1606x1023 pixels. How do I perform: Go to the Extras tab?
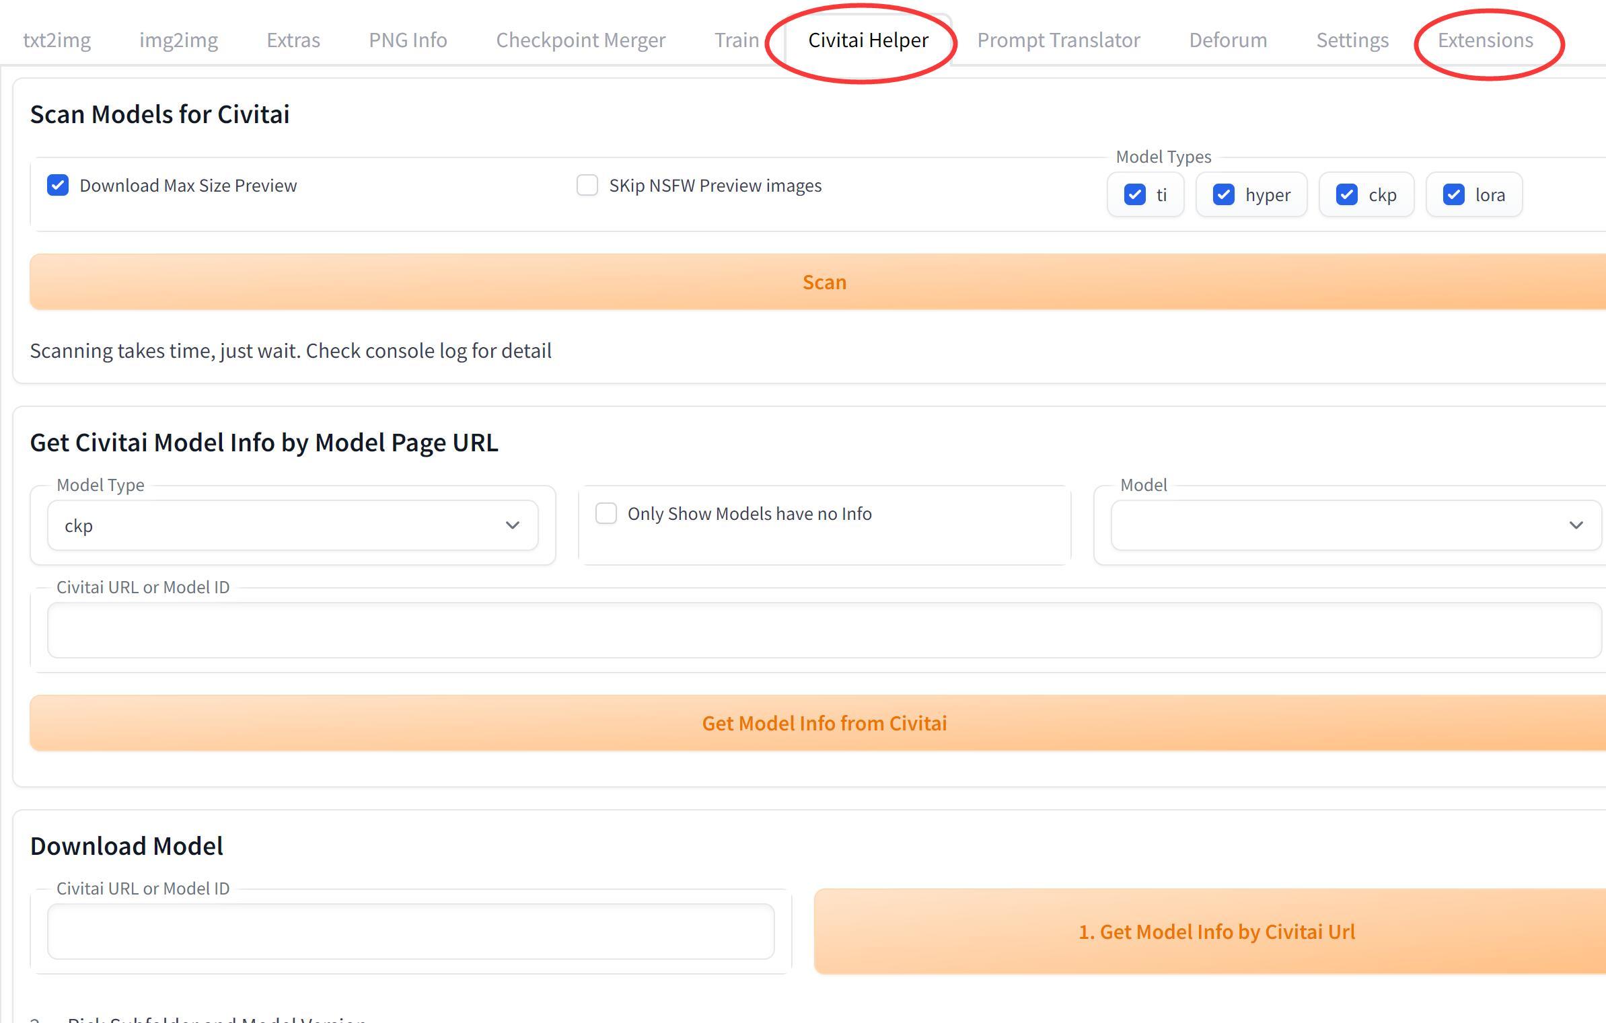(293, 40)
